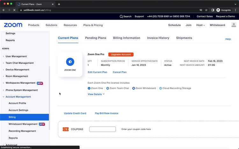Open the Billing Information tab

click(x=127, y=38)
